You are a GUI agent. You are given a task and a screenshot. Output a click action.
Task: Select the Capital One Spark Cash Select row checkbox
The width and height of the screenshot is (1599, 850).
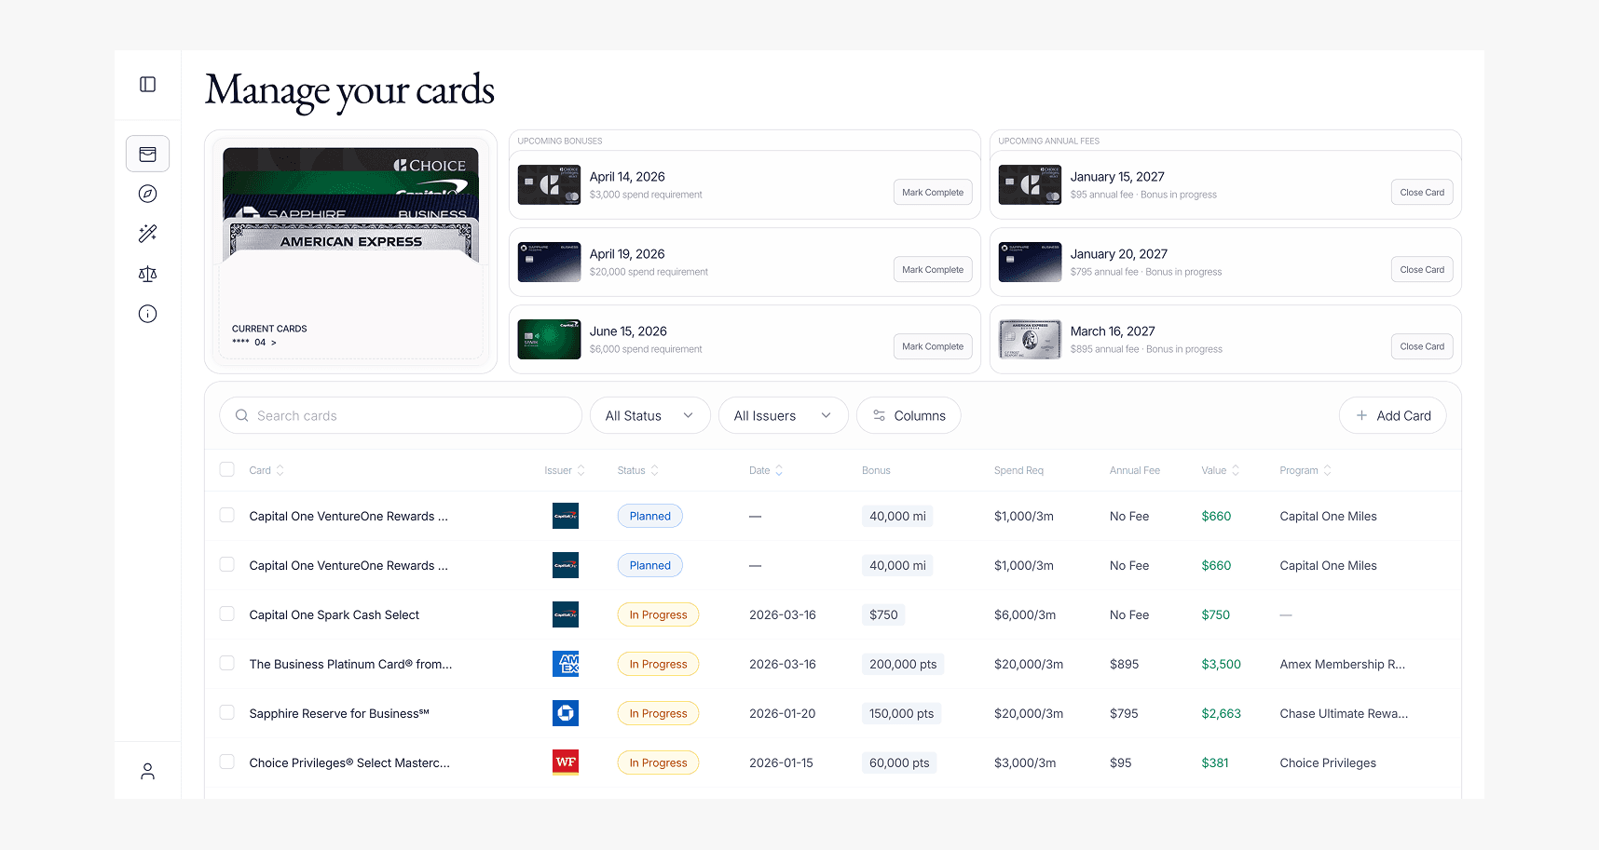coord(226,614)
